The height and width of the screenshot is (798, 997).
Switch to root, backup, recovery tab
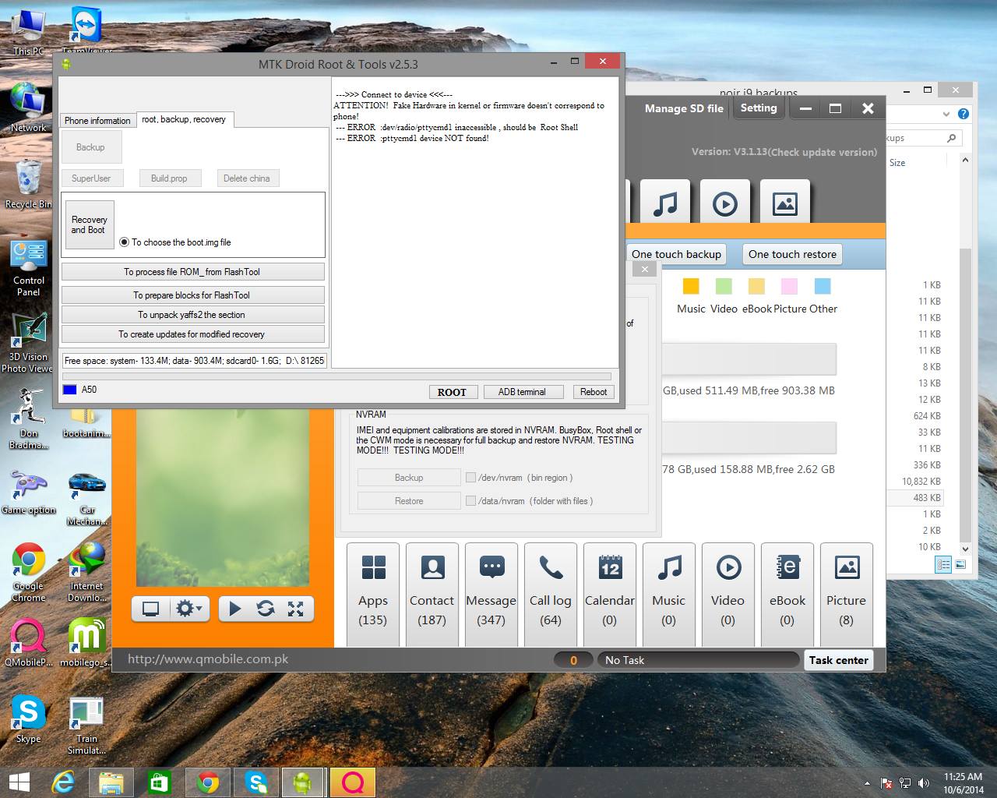[184, 119]
